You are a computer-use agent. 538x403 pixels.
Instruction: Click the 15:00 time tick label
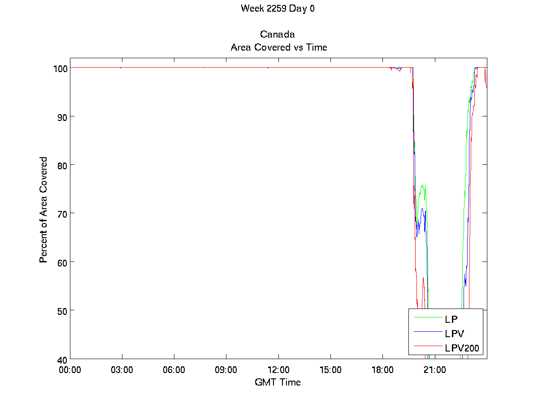(x=330, y=370)
